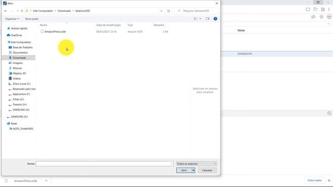
Task: Open Área de Trabalho folder
Action: tap(22, 47)
